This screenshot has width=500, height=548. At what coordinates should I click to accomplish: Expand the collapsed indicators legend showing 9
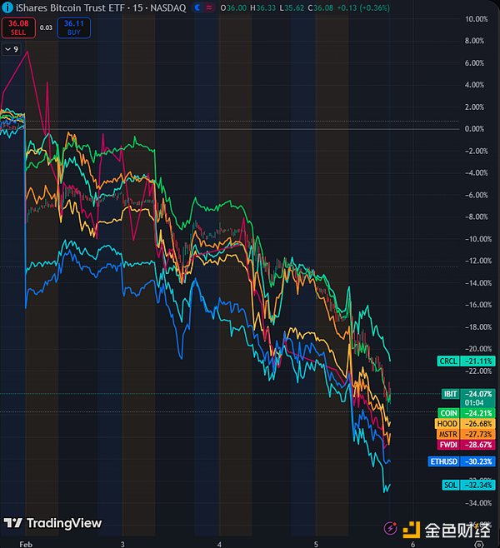pos(12,50)
